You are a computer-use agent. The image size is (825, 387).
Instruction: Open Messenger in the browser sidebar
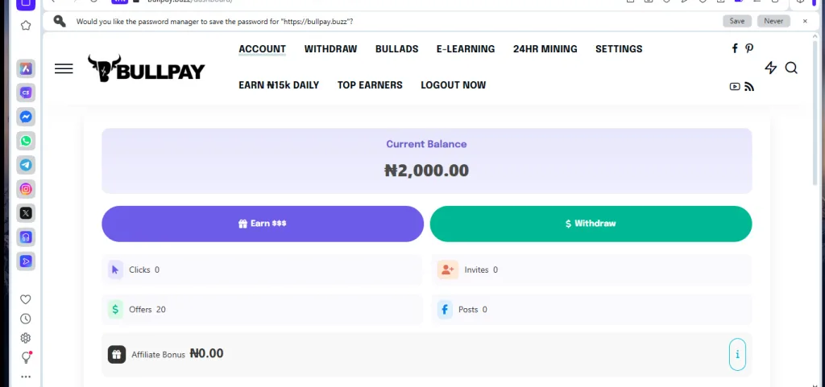click(26, 117)
